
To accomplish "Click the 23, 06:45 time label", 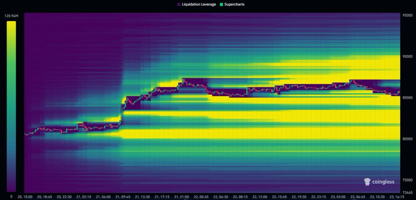I will point(358,197).
